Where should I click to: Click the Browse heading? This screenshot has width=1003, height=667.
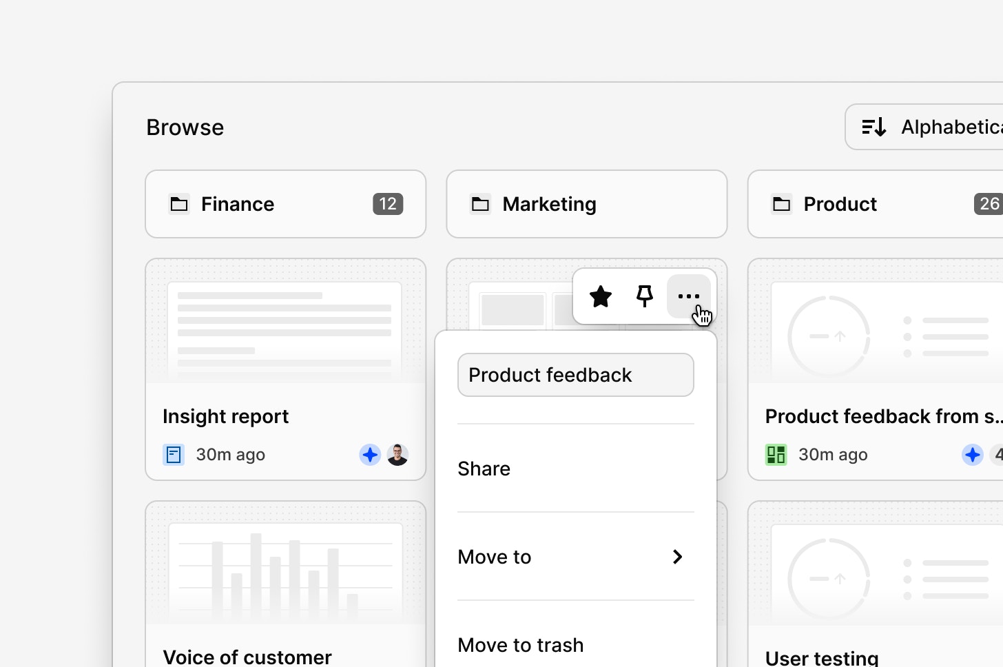pyautogui.click(x=185, y=127)
